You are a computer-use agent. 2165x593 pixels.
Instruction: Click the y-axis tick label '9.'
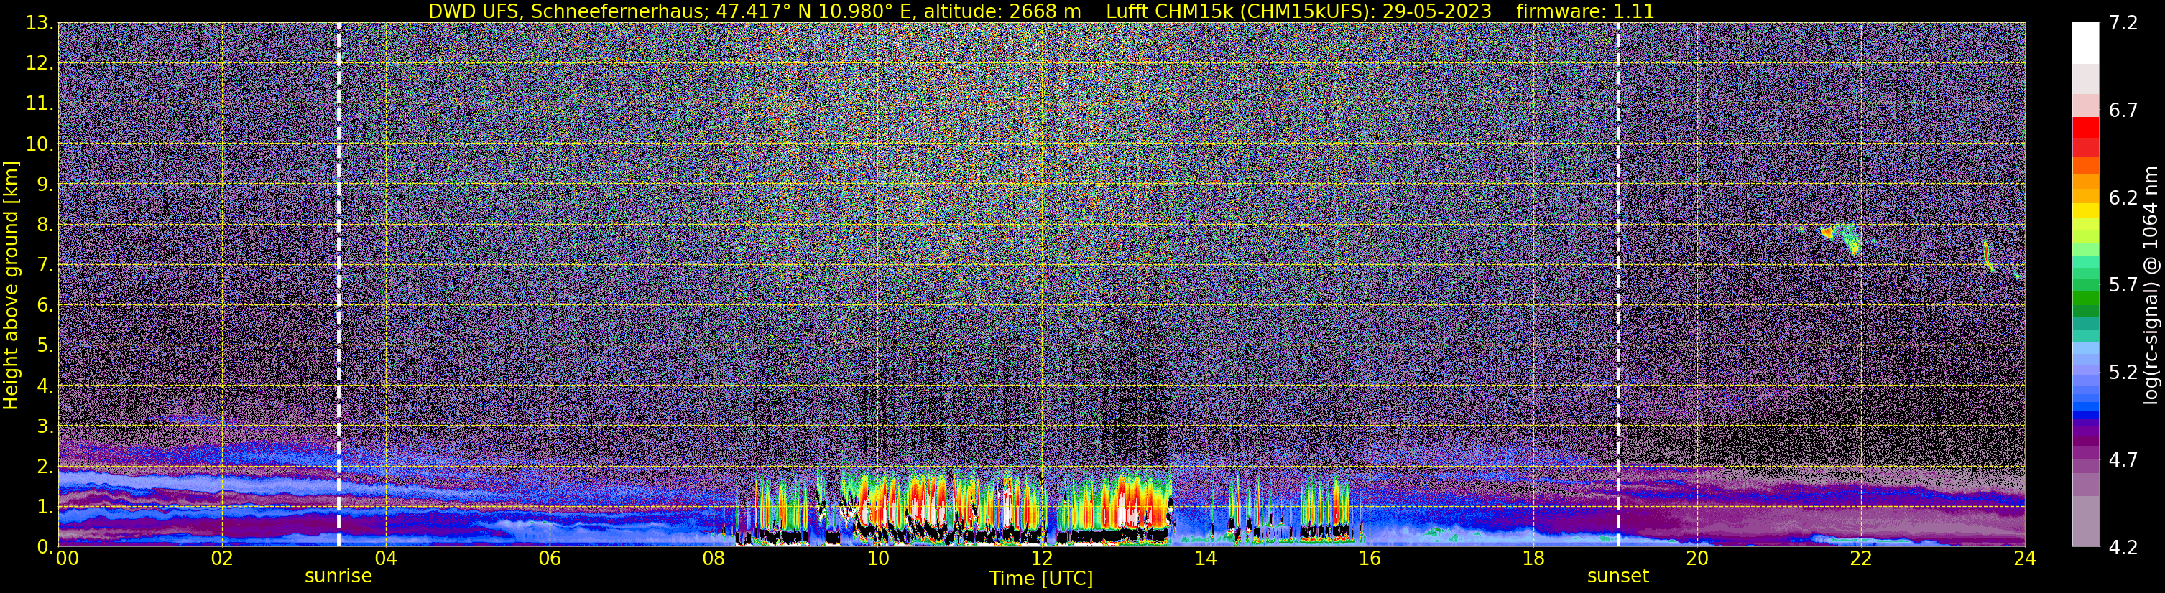44,184
